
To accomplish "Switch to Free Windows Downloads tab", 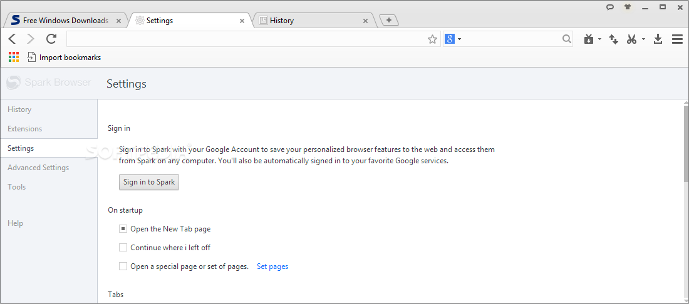I will pyautogui.click(x=66, y=21).
